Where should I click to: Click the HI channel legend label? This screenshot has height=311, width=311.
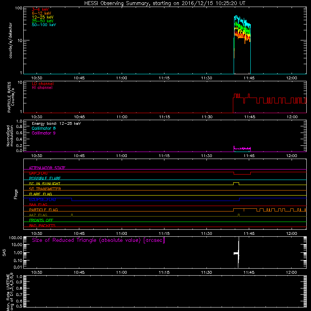(42, 87)
